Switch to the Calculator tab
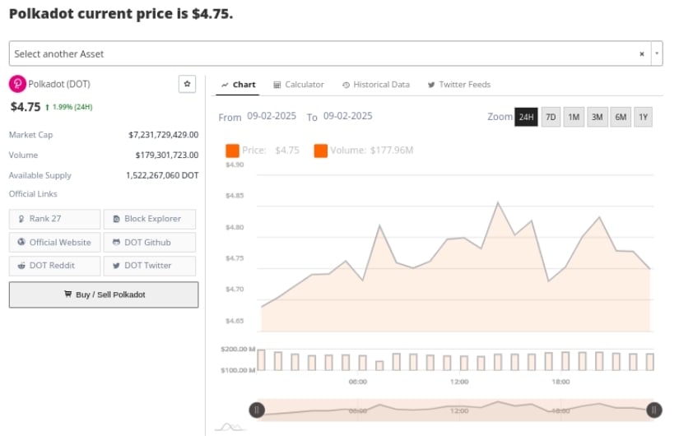679x436 pixels. tap(299, 85)
